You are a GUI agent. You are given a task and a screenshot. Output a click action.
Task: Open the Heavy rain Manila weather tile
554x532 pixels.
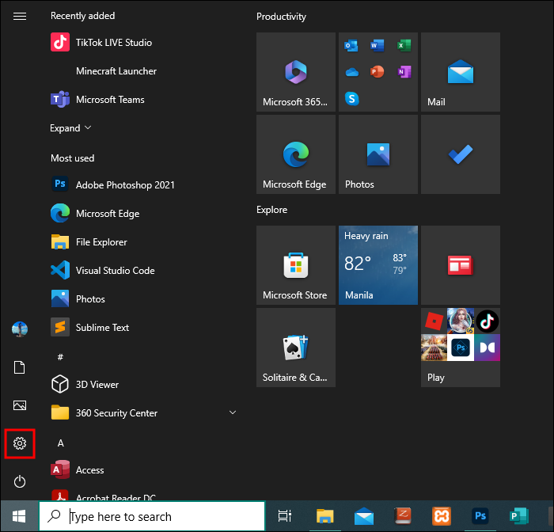378,265
